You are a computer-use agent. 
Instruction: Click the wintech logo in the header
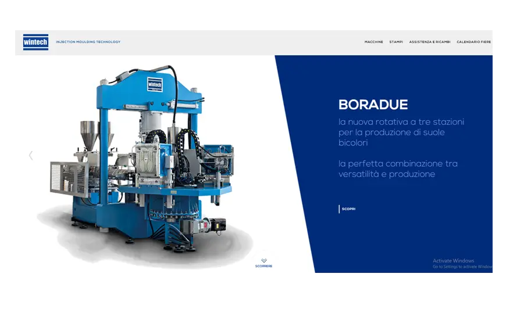click(x=35, y=42)
